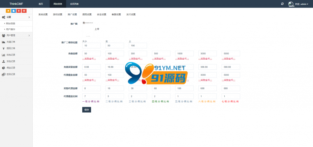
Task: Switch to the 游戏设置 tab
Action: pos(58,15)
